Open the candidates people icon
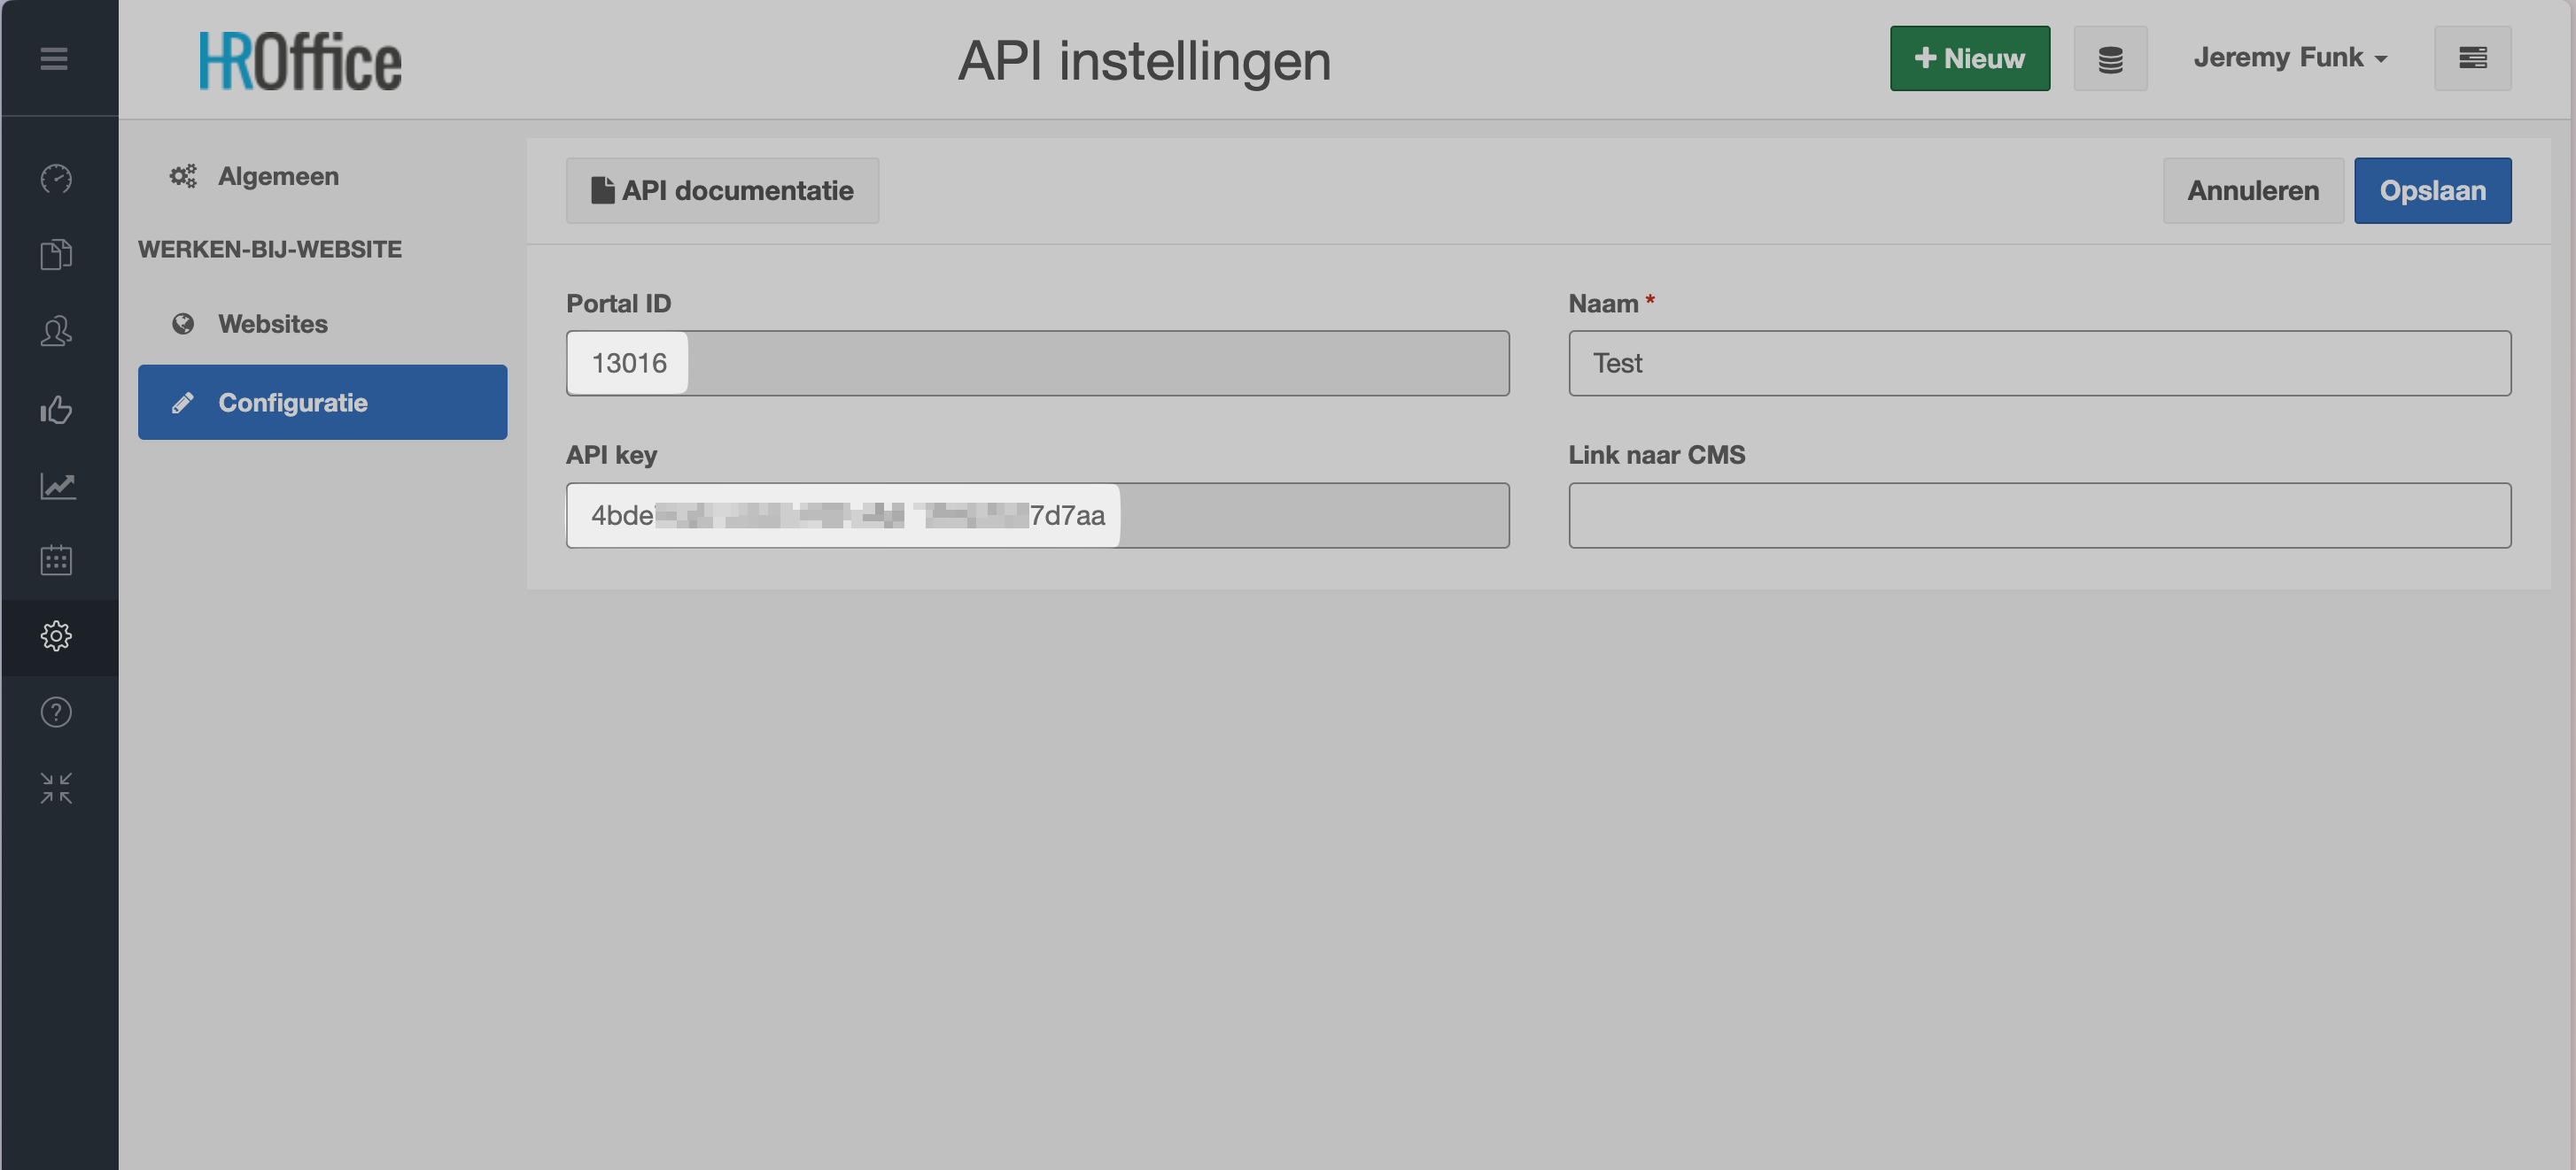 coord(56,332)
